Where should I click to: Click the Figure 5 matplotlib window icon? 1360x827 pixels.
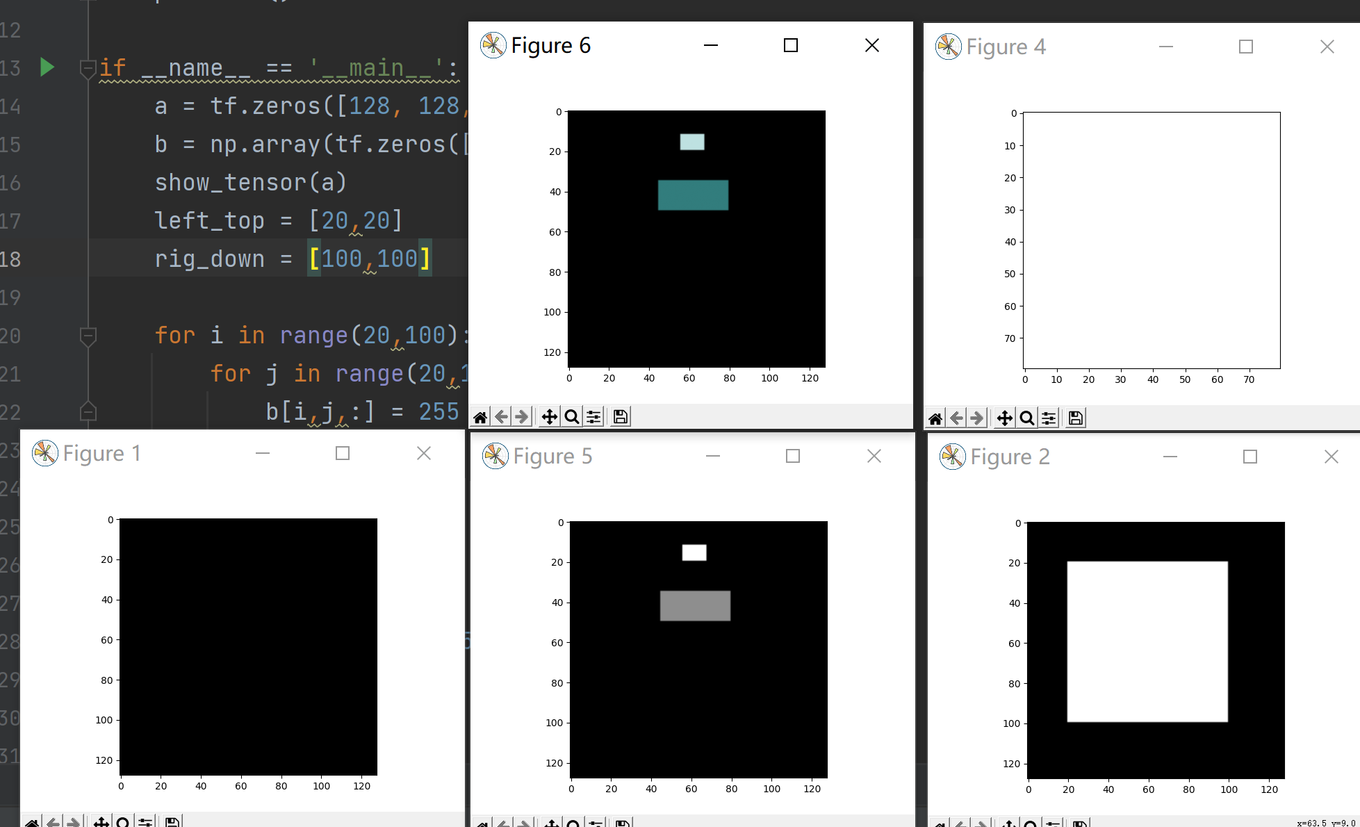[x=495, y=456]
